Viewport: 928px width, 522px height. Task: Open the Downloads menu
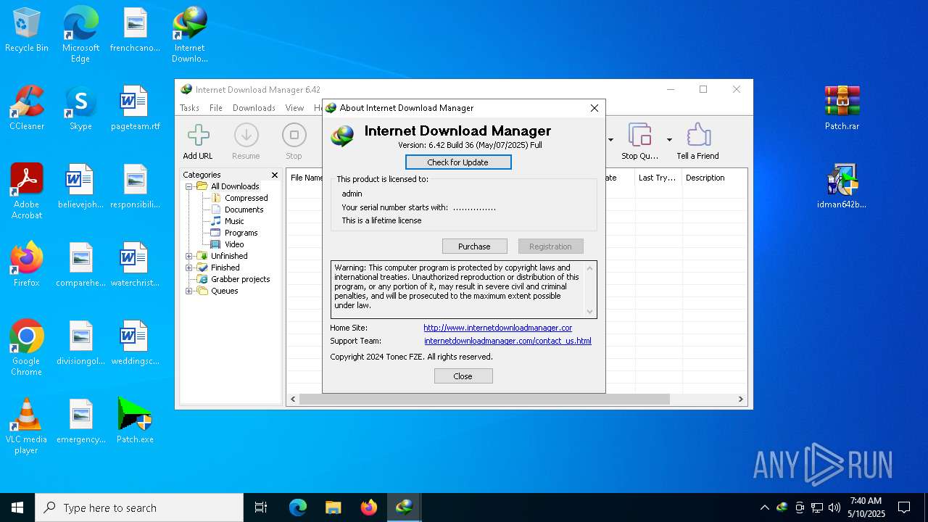[254, 108]
